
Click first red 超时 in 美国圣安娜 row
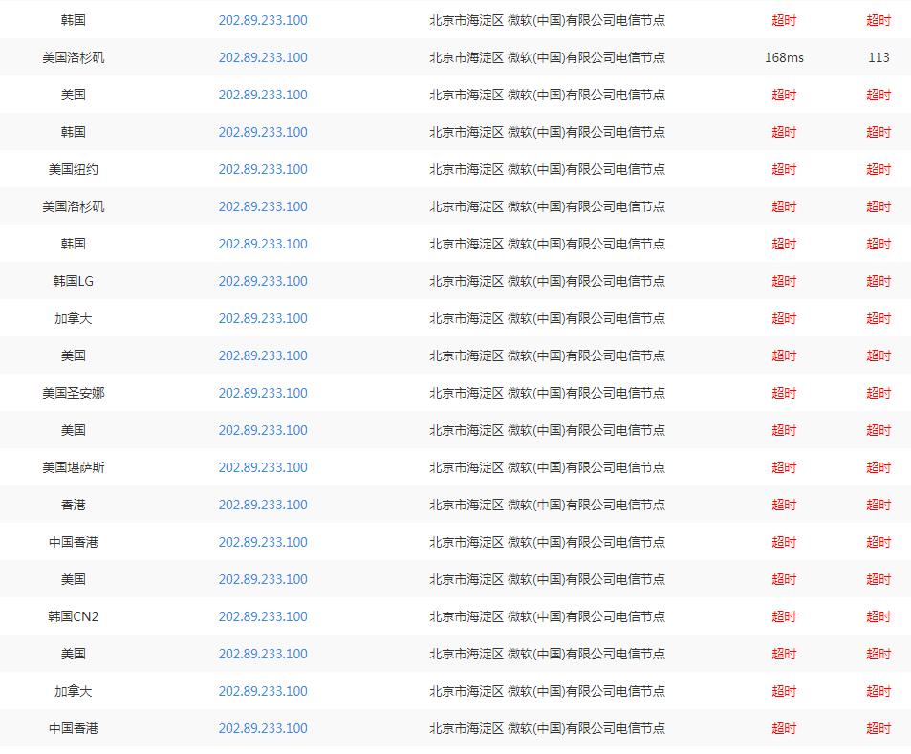click(x=784, y=393)
